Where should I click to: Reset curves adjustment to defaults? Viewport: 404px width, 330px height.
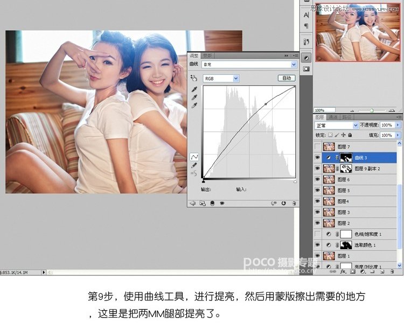(284, 203)
